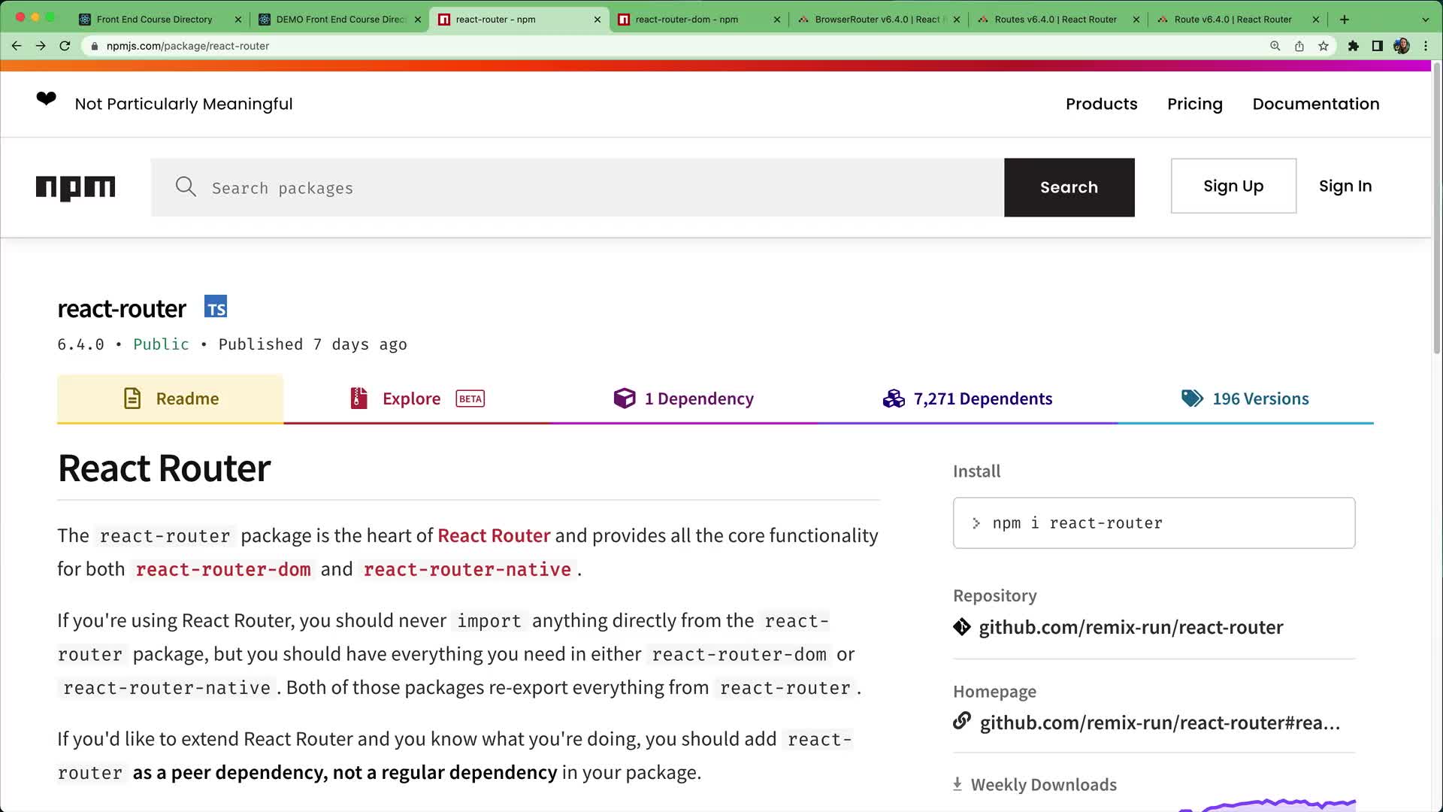Screen dimensions: 1443x812
Task: Click the Dependents boxes icon
Action: click(894, 398)
